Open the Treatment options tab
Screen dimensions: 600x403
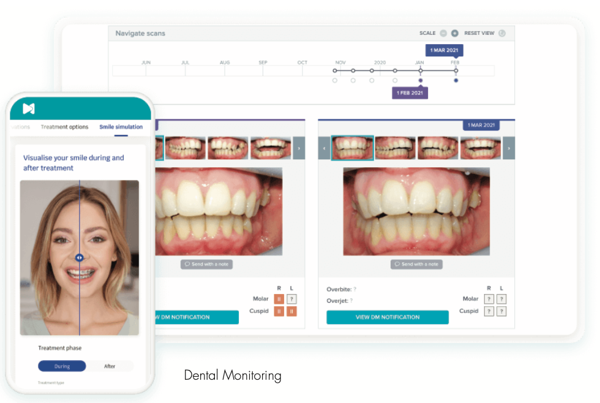[64, 127]
